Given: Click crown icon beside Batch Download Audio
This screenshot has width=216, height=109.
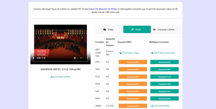Looking at the screenshot, I should click(152, 53).
